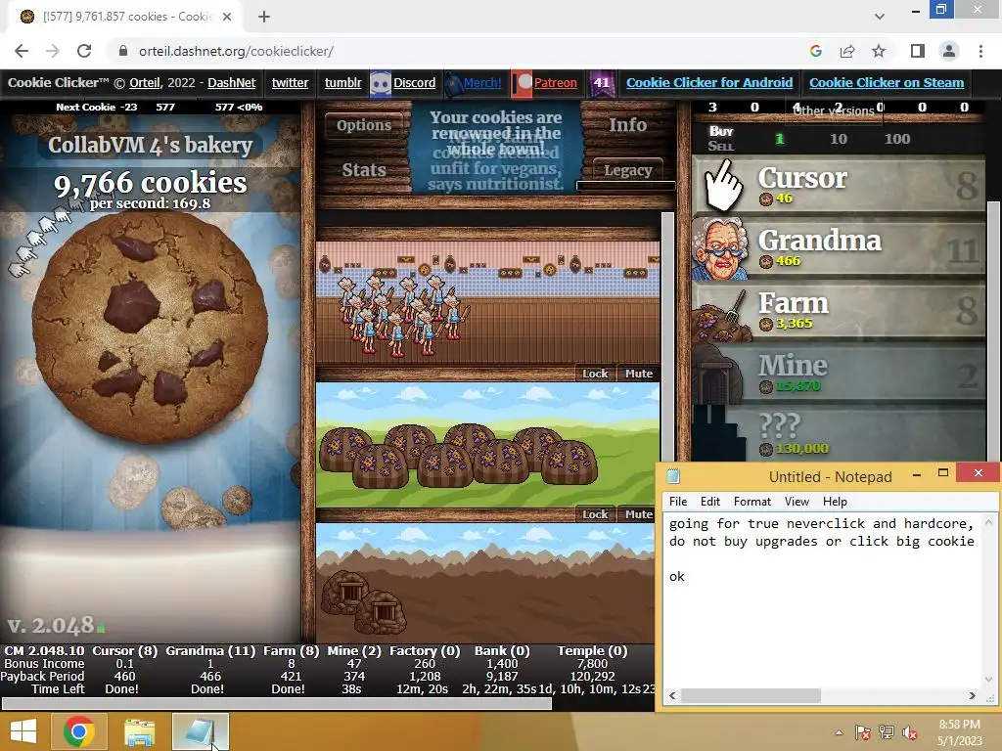Click the Notepad taskbar icon
The width and height of the screenshot is (1002, 751).
pos(200,731)
